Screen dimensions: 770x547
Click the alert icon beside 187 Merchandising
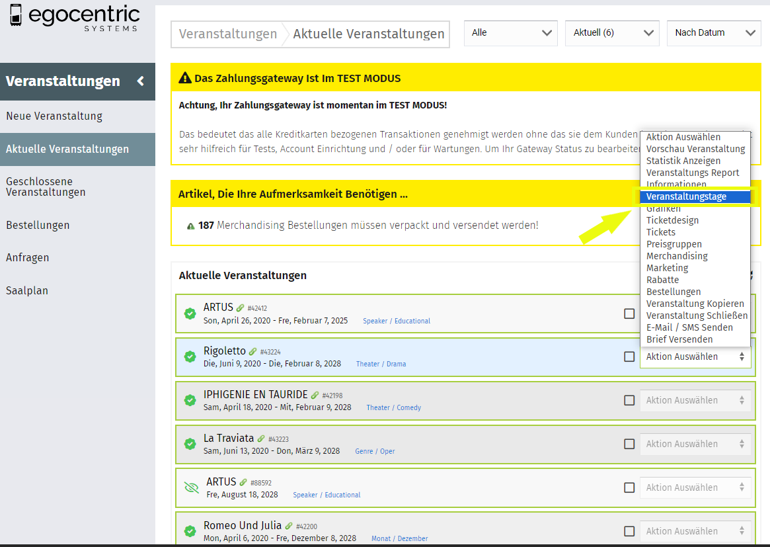[x=190, y=226]
